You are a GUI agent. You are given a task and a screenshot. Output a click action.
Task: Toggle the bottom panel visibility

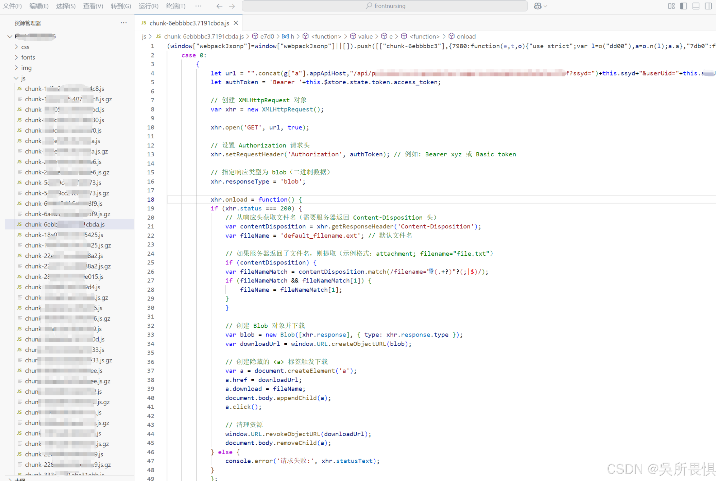696,6
